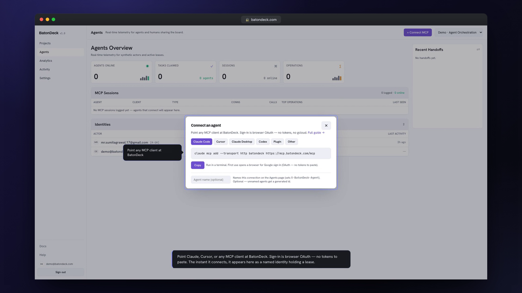
Task: Click the Agents Overview heading
Action: 111,48
